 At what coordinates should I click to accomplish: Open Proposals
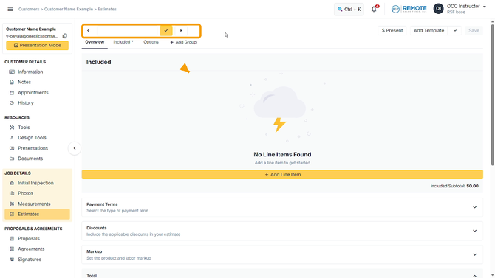(x=29, y=239)
